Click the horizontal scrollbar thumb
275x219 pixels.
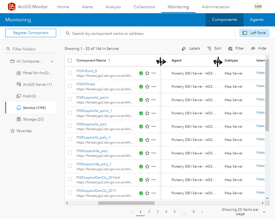click(126, 203)
